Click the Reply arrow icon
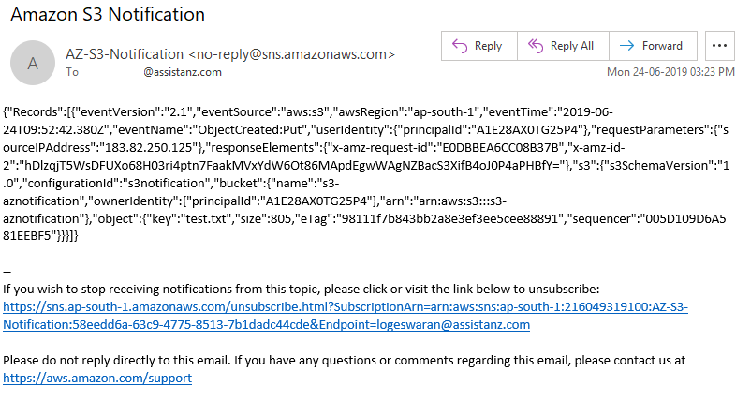 tap(460, 46)
